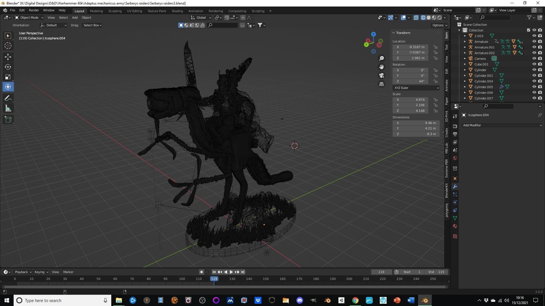Open the File menu
The height and width of the screenshot is (306, 545).
coord(12,10)
